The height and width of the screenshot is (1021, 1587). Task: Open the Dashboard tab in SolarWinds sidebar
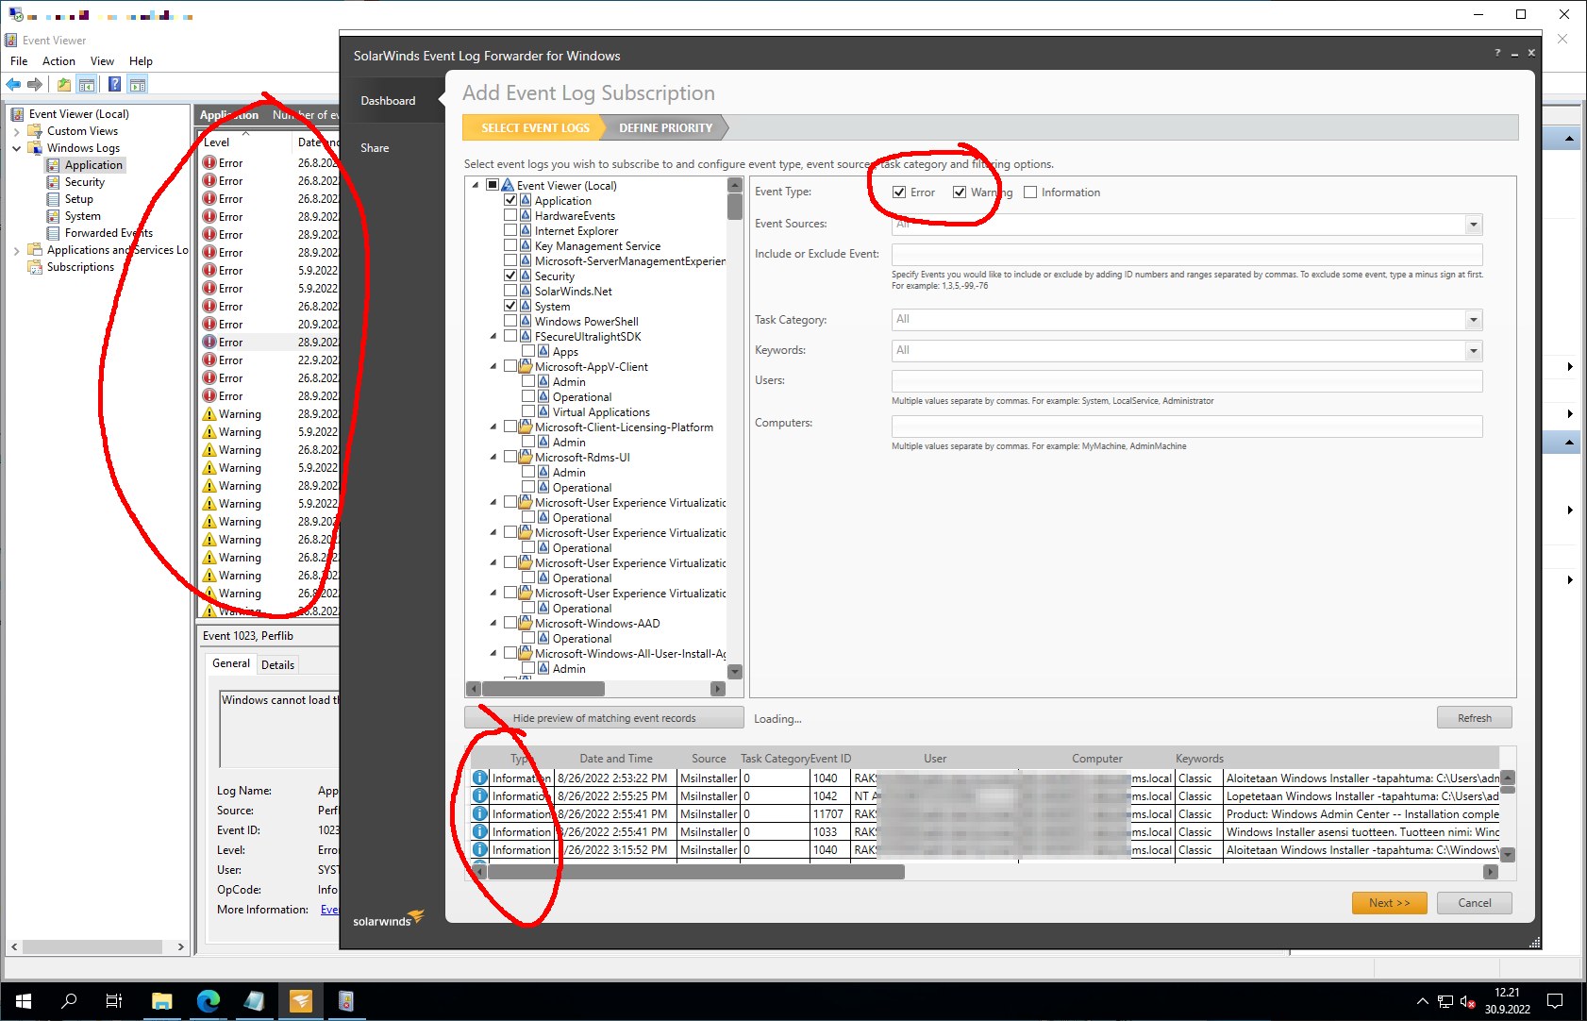(388, 101)
